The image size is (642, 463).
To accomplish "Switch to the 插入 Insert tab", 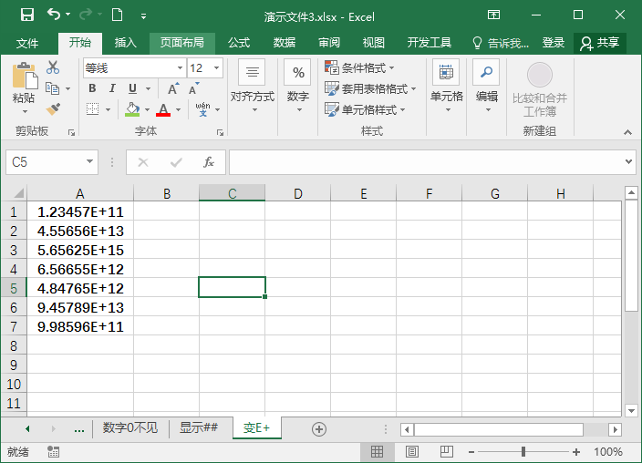I will point(125,43).
